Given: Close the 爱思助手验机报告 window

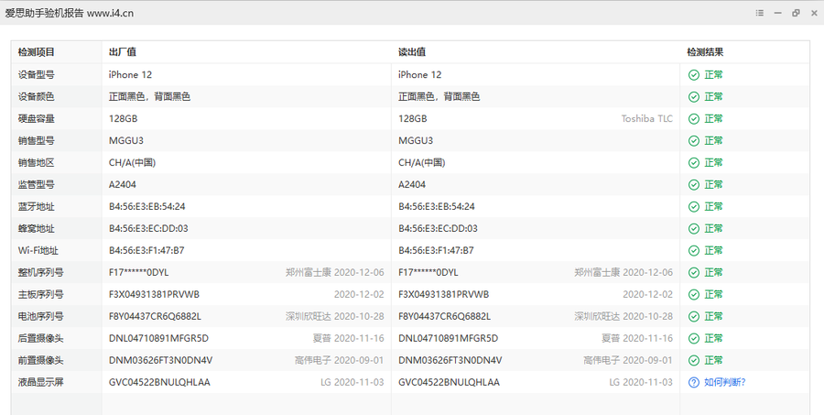Looking at the screenshot, I should pyautogui.click(x=814, y=13).
